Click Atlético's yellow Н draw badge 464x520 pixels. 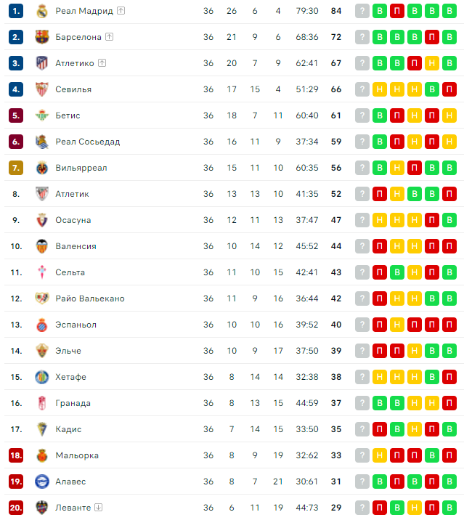coord(432,63)
